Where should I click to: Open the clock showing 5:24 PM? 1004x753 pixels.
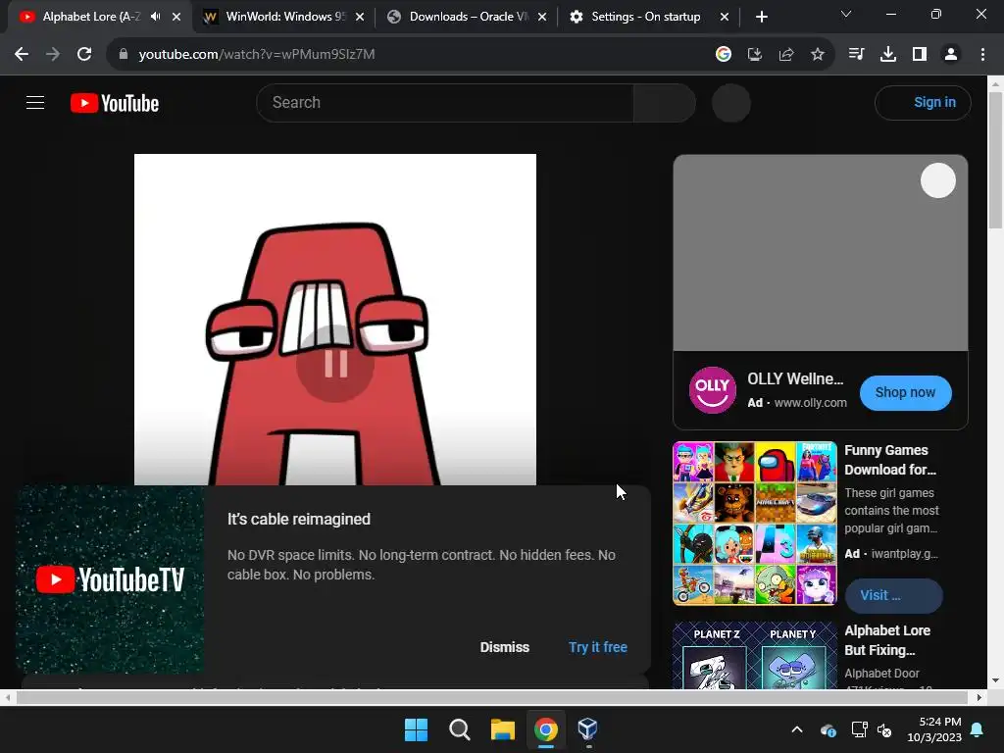click(934, 729)
